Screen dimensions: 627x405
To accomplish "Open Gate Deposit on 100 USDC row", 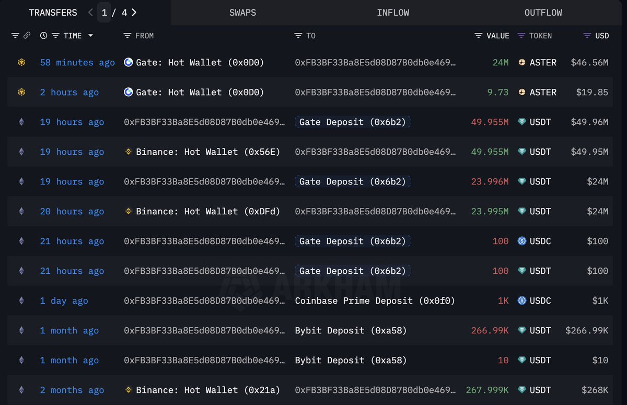I will click(x=352, y=241).
